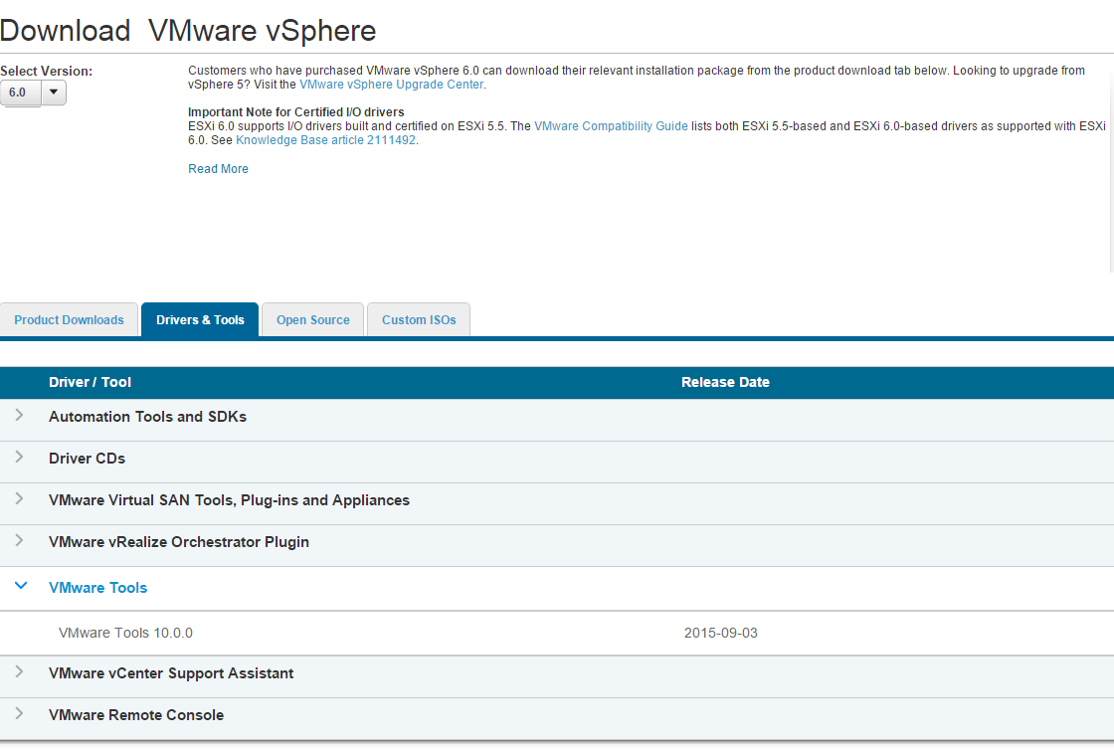The height and width of the screenshot is (750, 1114).
Task: Expand the Automation Tools and SDKs chevron
Action: click(20, 416)
